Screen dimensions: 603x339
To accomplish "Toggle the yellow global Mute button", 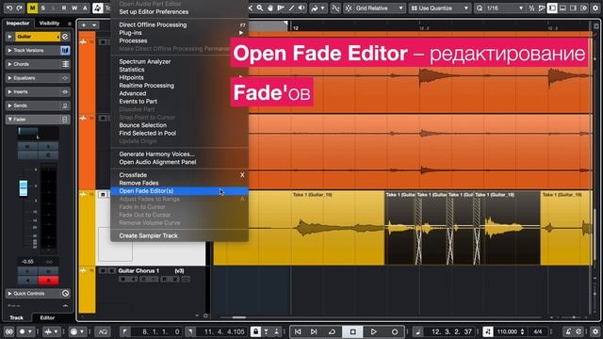I will [x=32, y=8].
